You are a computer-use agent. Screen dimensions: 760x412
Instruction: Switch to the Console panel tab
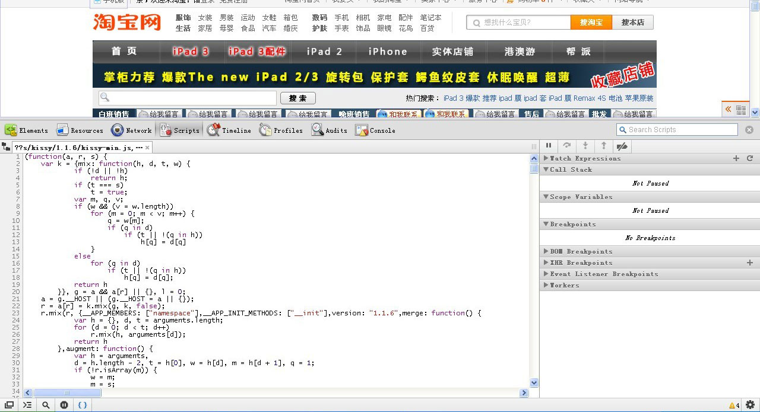click(x=375, y=130)
